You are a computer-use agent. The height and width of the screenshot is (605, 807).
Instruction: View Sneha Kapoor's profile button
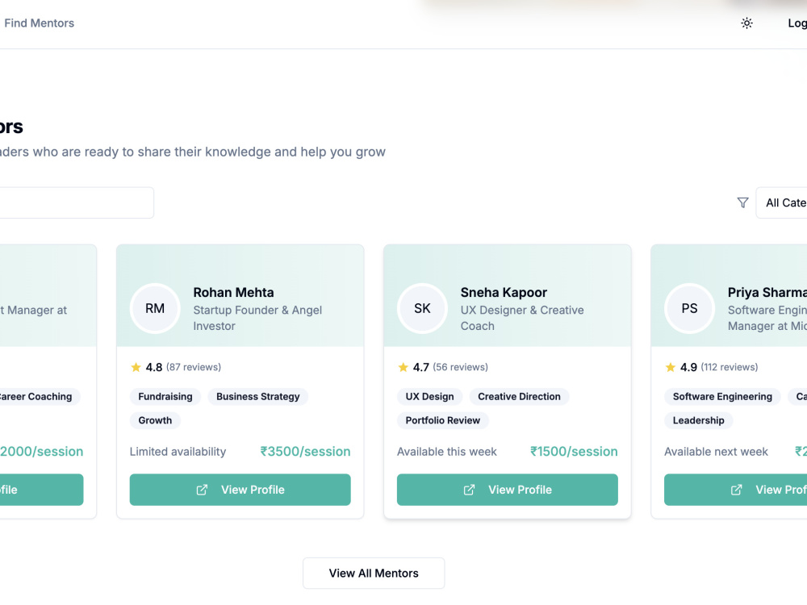[507, 490]
